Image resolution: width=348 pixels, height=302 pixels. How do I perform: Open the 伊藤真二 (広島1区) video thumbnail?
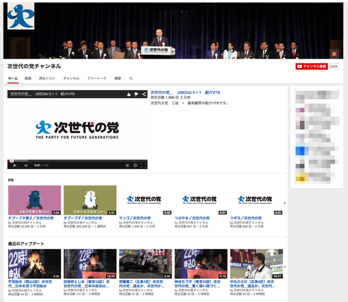coord(146,264)
